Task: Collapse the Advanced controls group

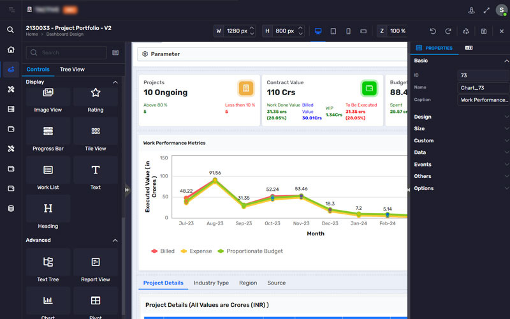Action: 115,241
